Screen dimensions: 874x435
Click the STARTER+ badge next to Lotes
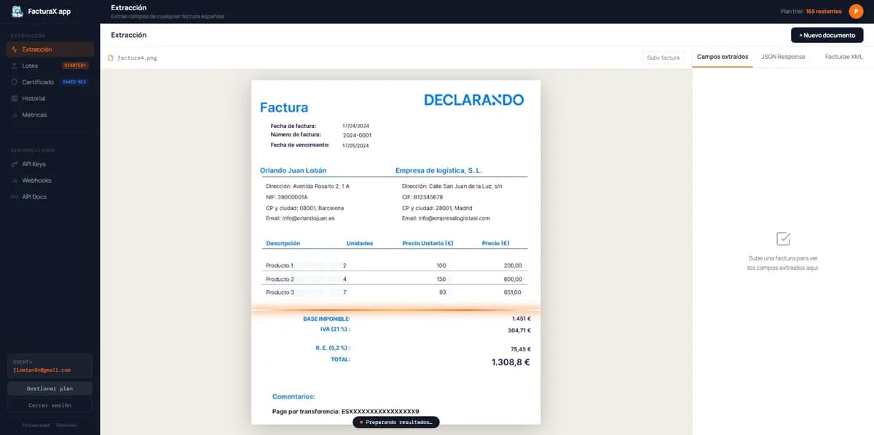click(75, 65)
